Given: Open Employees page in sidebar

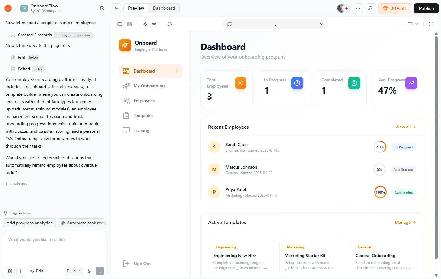Looking at the screenshot, I should point(151,101).
